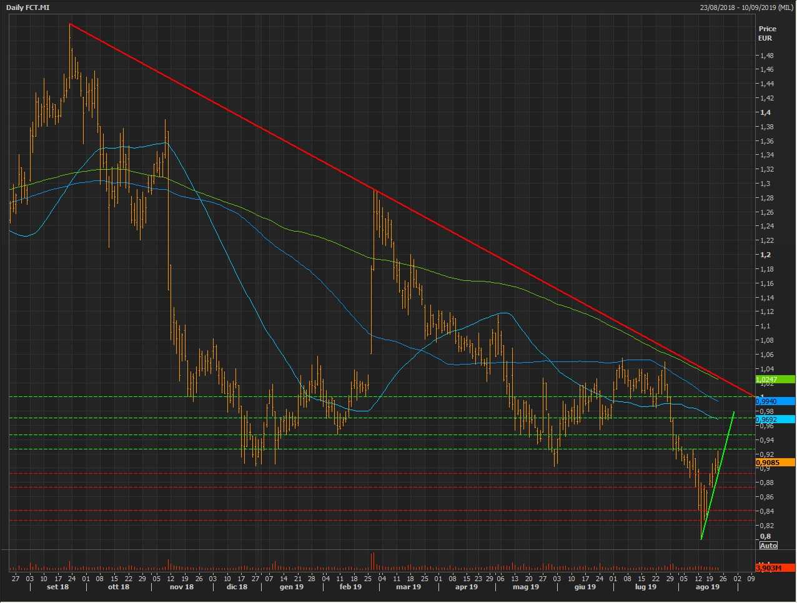
Task: Click the apr 19 month label
Action: [x=467, y=587]
